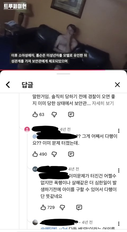127x232 pixels.
Task: Open reply box under 490-likes comment
Action: (x=71, y=154)
